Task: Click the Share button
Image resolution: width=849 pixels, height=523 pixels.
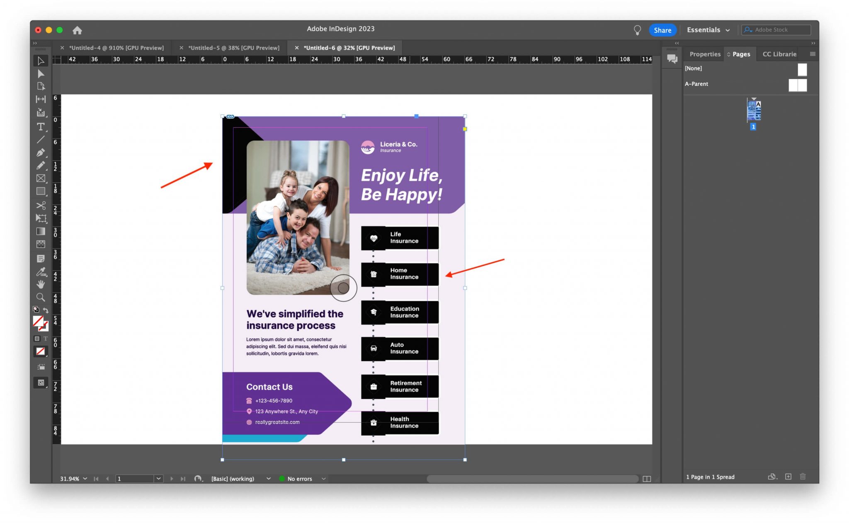Action: tap(662, 30)
